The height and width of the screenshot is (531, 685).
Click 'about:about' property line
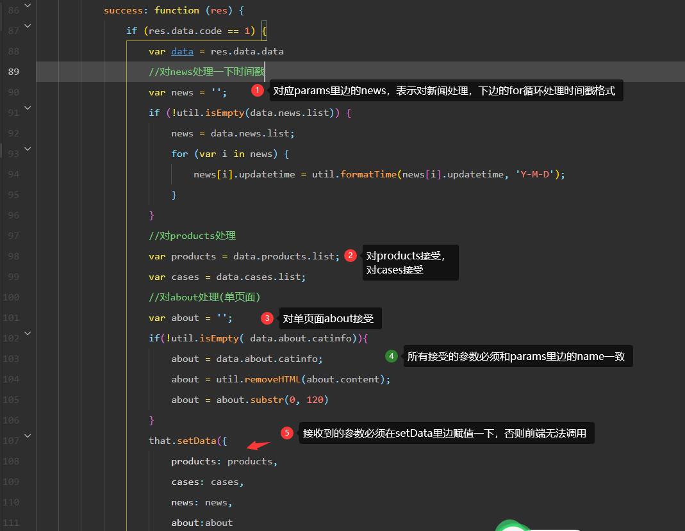tap(202, 523)
